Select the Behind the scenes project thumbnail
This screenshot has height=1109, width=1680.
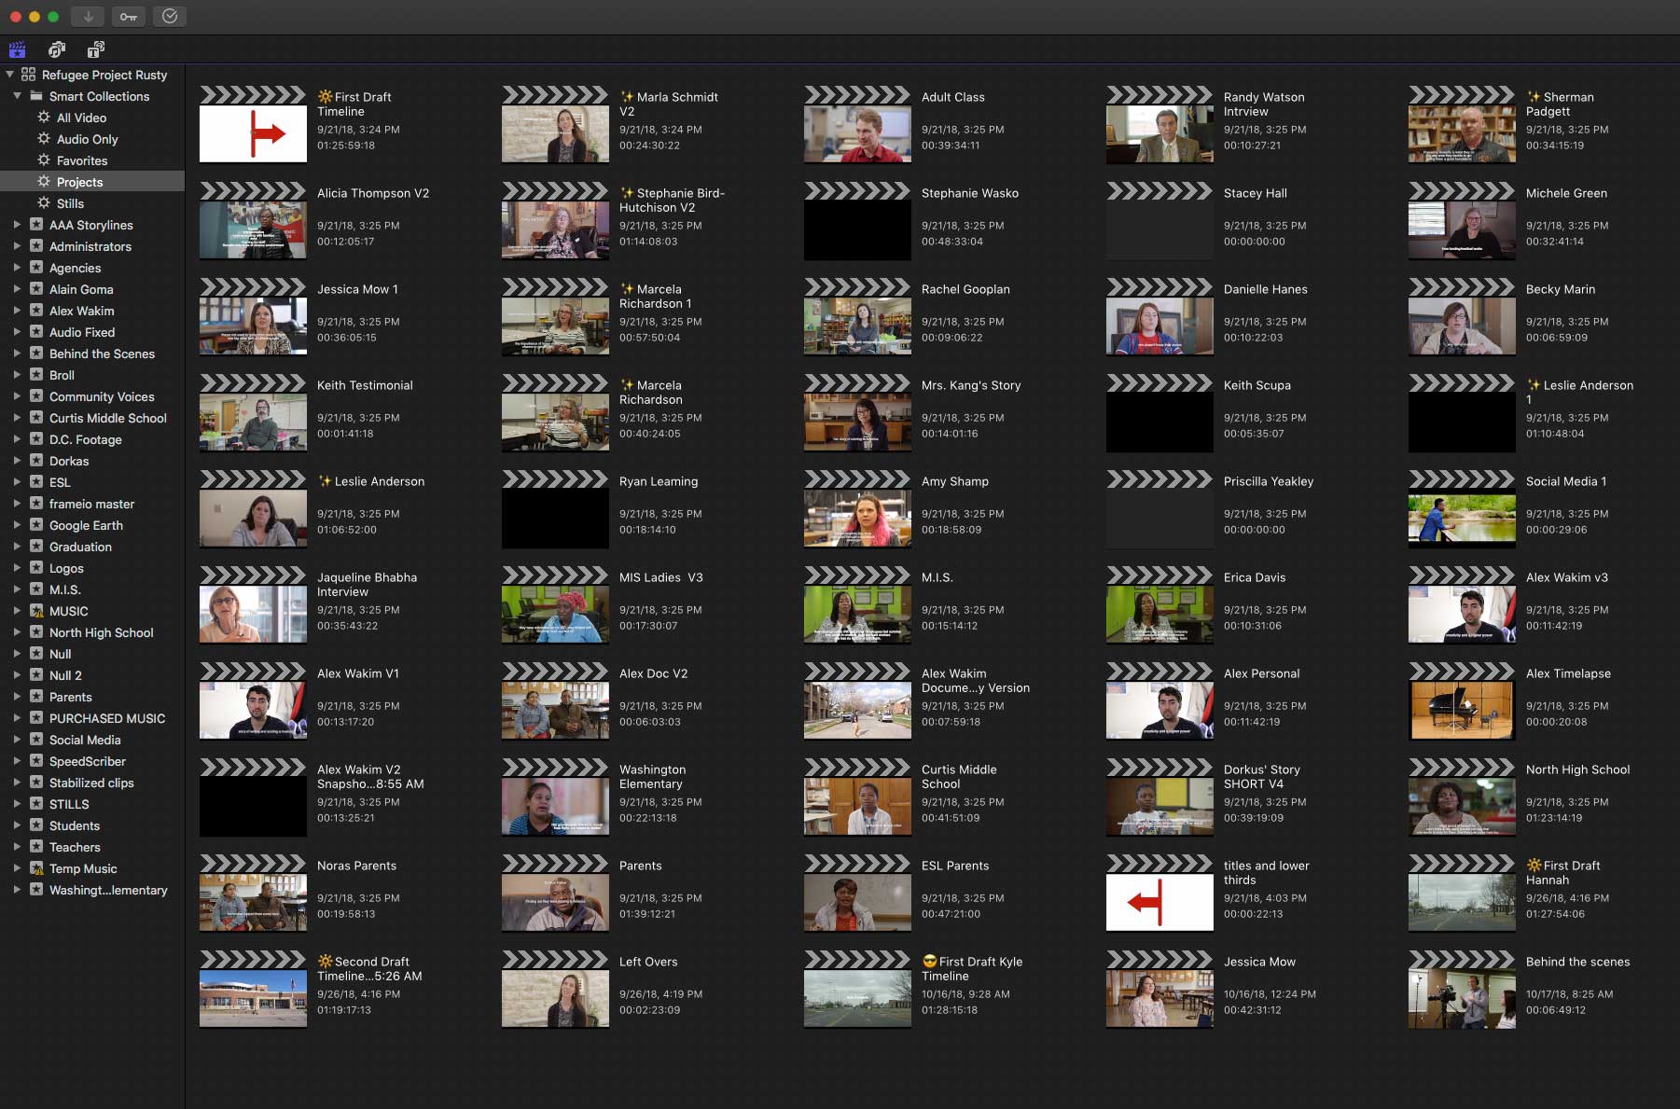[x=1462, y=989]
